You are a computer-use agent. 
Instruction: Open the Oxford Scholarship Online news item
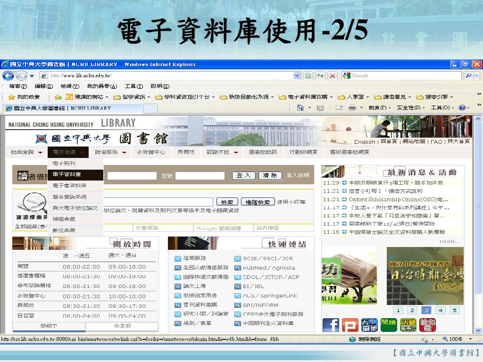click(x=398, y=199)
